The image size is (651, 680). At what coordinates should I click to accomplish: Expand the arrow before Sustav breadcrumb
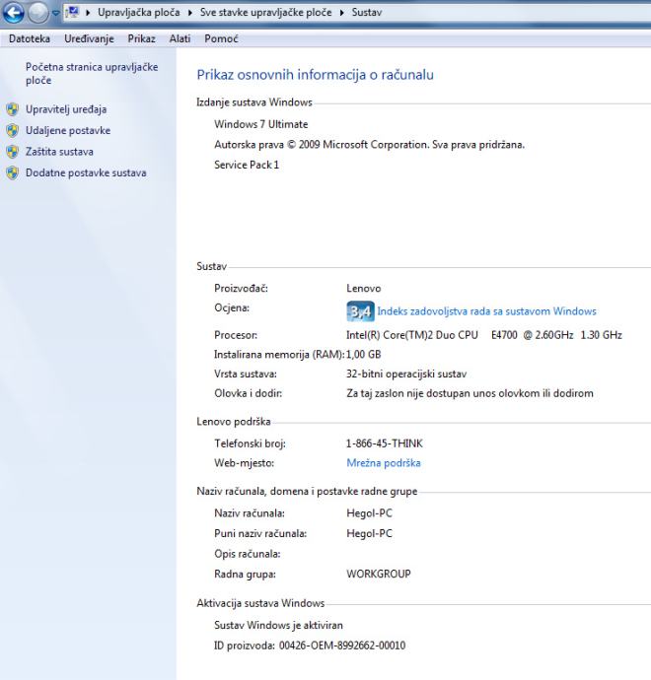pos(342,13)
